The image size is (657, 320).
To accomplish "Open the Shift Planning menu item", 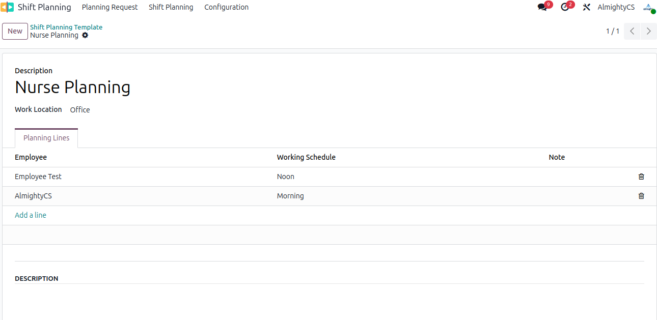I will click(171, 7).
